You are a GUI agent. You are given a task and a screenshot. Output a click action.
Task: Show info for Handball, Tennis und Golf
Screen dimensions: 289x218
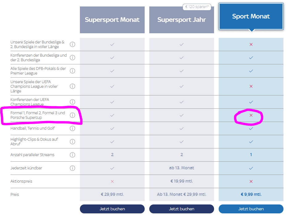click(72, 128)
